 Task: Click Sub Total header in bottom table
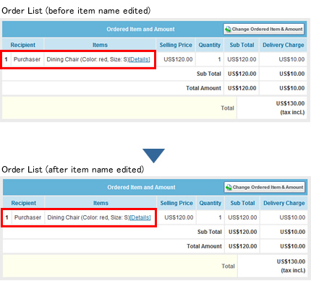click(242, 203)
